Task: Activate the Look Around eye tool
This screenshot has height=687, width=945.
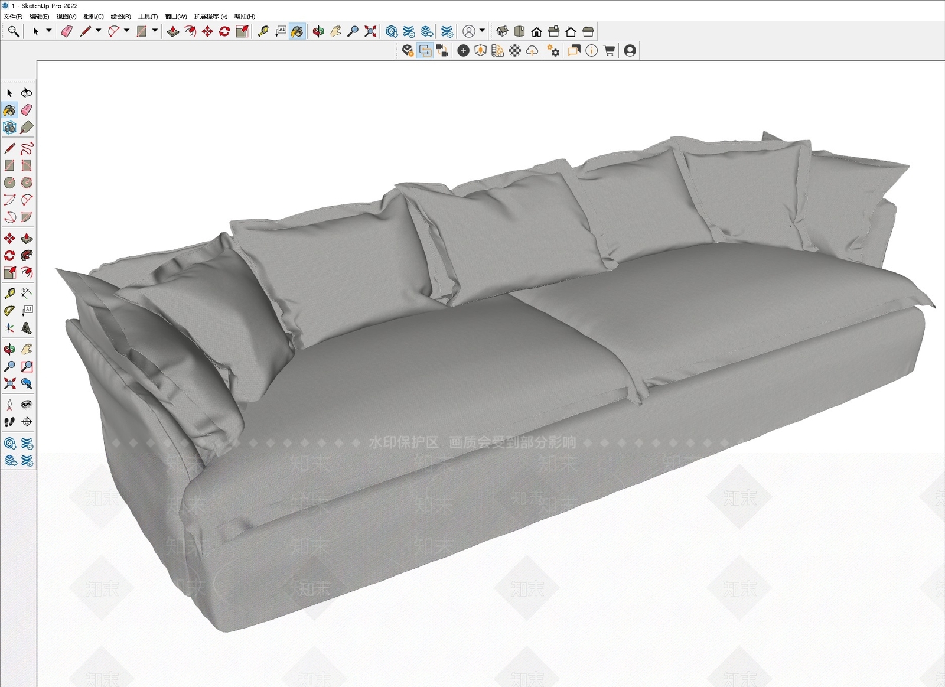Action: click(27, 405)
